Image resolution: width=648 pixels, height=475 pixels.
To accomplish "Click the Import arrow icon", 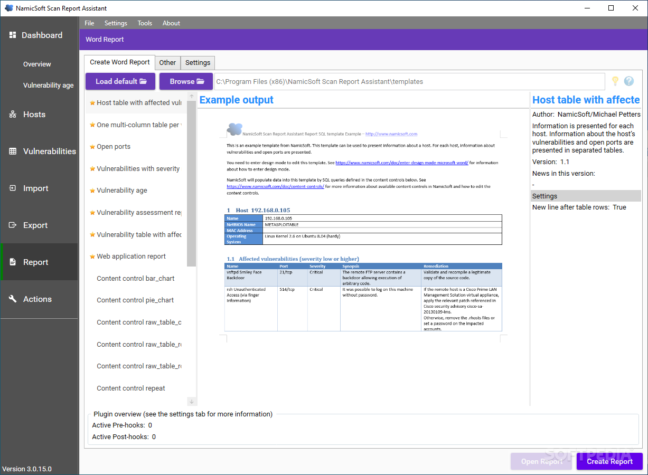I will pyautogui.click(x=13, y=188).
